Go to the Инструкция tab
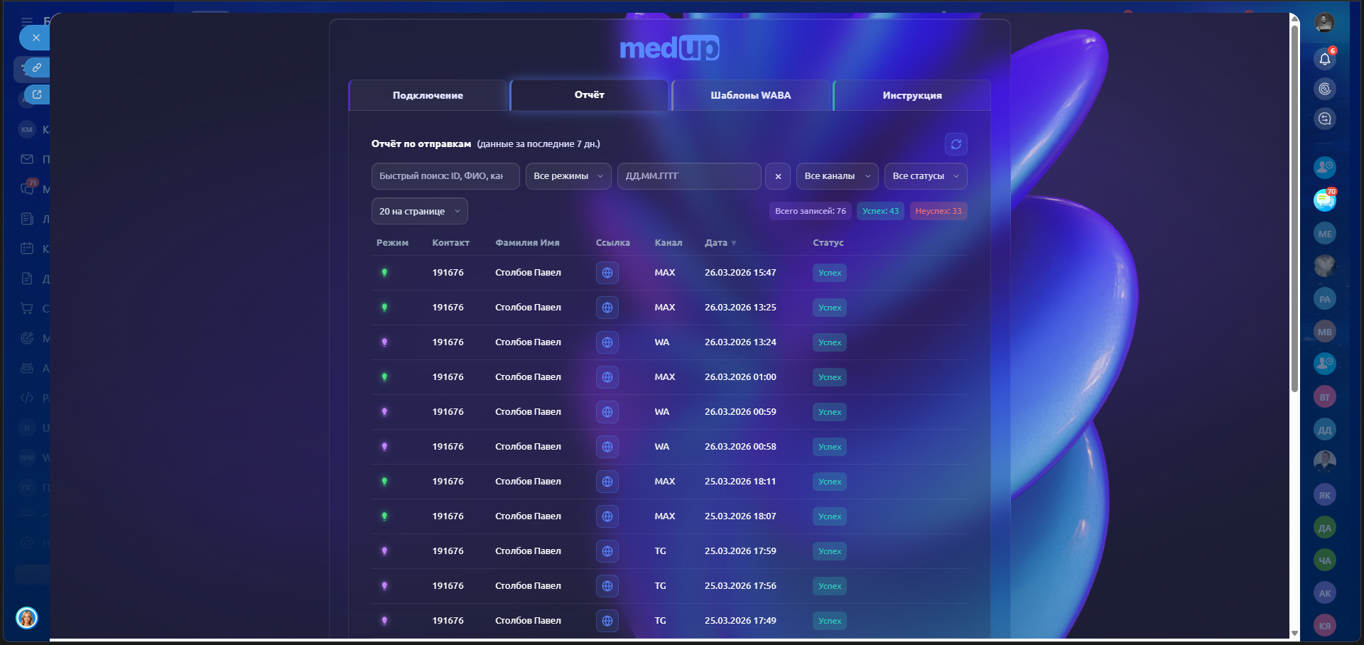Image resolution: width=1364 pixels, height=645 pixels. point(912,95)
